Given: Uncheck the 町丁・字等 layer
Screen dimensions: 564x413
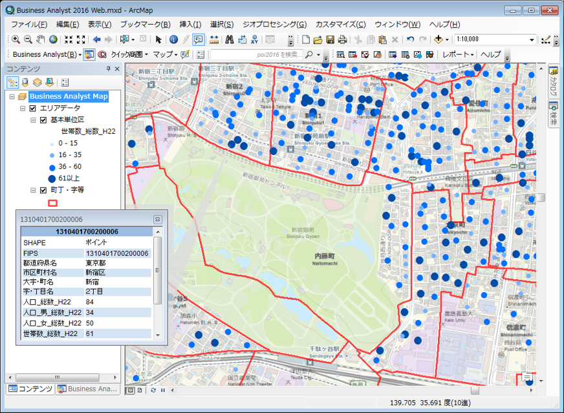Looking at the screenshot, I should click(43, 190).
